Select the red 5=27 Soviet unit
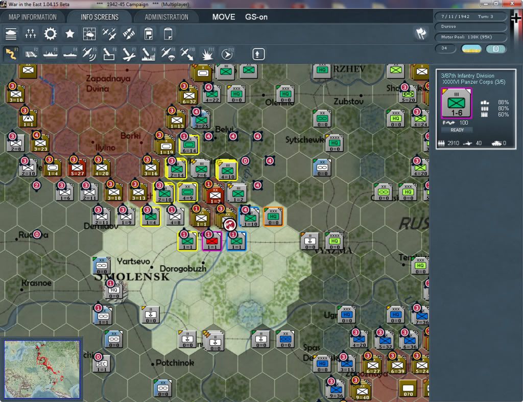 [78, 168]
